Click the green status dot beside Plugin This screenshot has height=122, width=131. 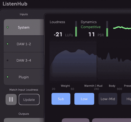click(x=8, y=77)
